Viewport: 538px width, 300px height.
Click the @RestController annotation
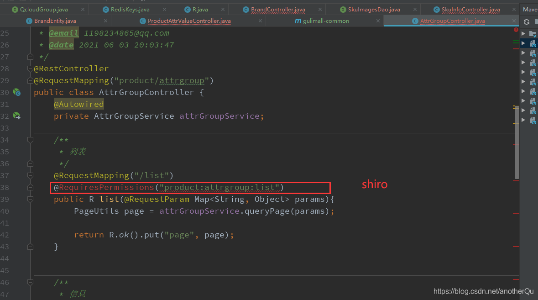pyautogui.click(x=71, y=68)
